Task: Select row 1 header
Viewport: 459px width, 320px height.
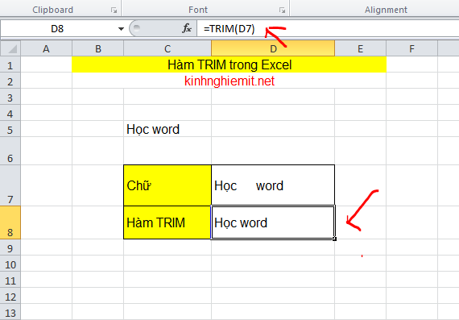Action: (x=10, y=64)
